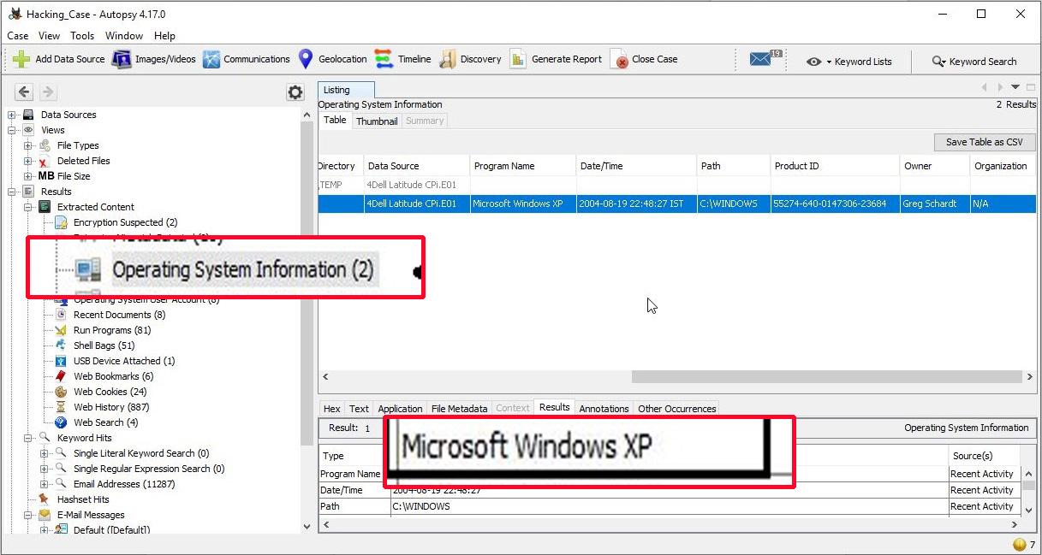Image resolution: width=1042 pixels, height=555 pixels.
Task: Switch to the Annotations tab
Action: (604, 409)
